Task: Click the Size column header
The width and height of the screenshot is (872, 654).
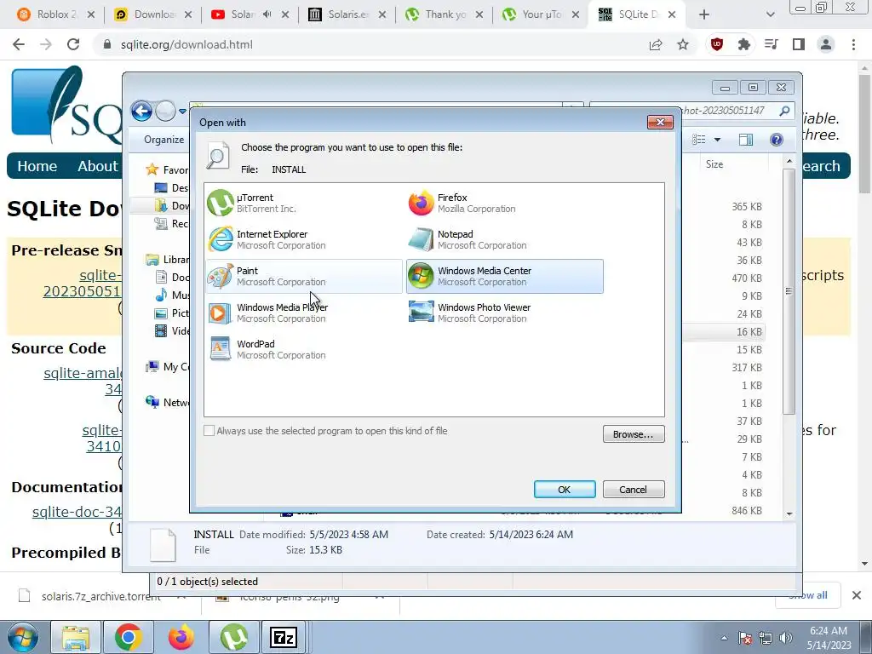Action: point(714,164)
